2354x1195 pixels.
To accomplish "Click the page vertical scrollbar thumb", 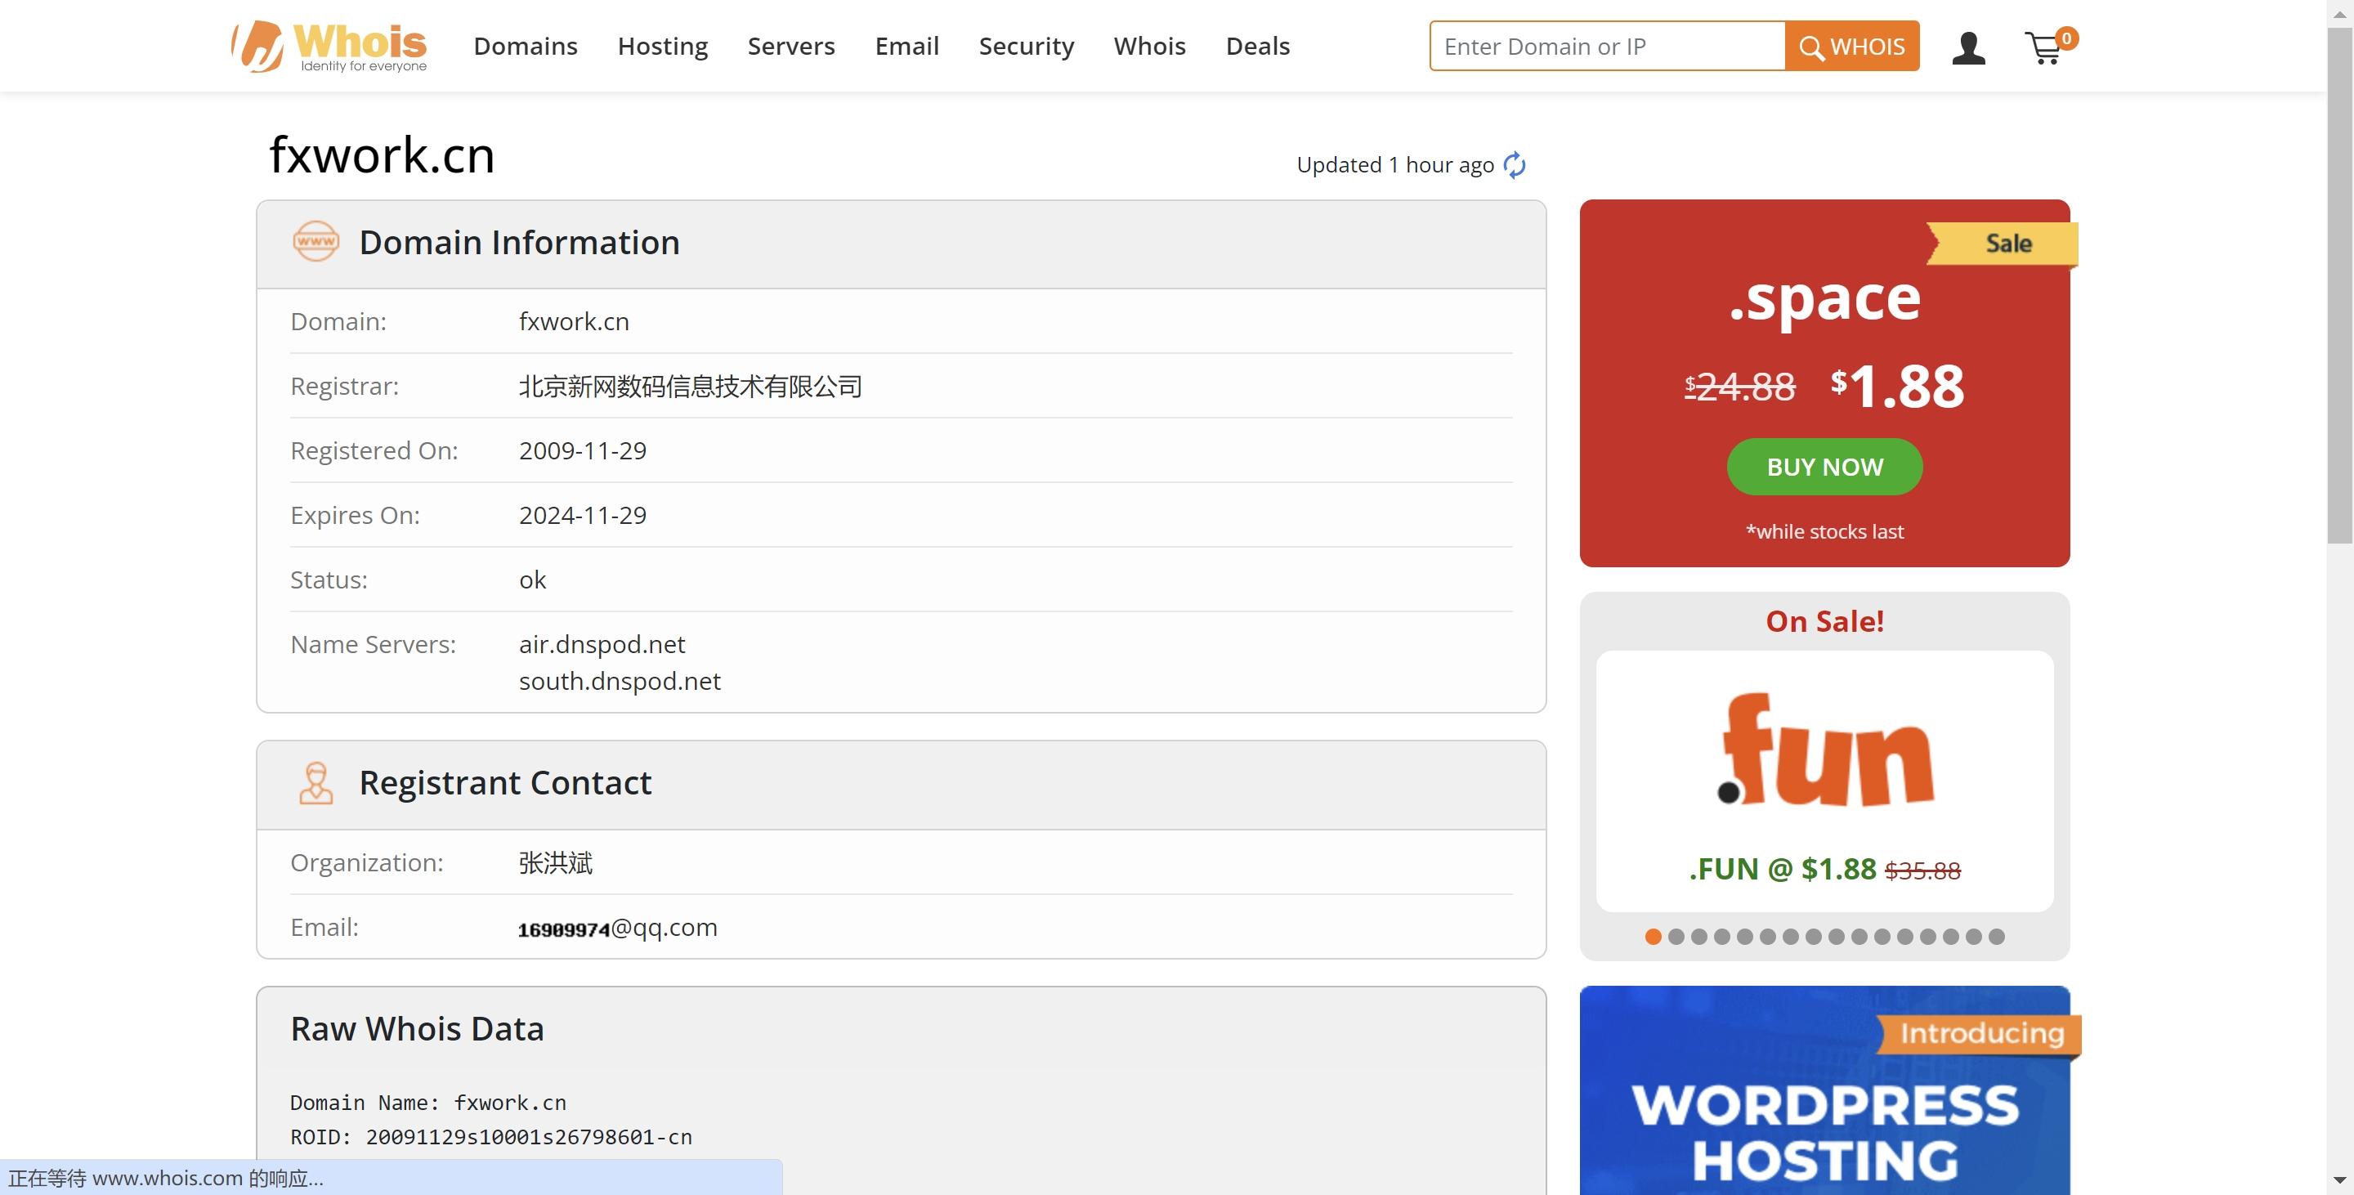I will 2339,285.
